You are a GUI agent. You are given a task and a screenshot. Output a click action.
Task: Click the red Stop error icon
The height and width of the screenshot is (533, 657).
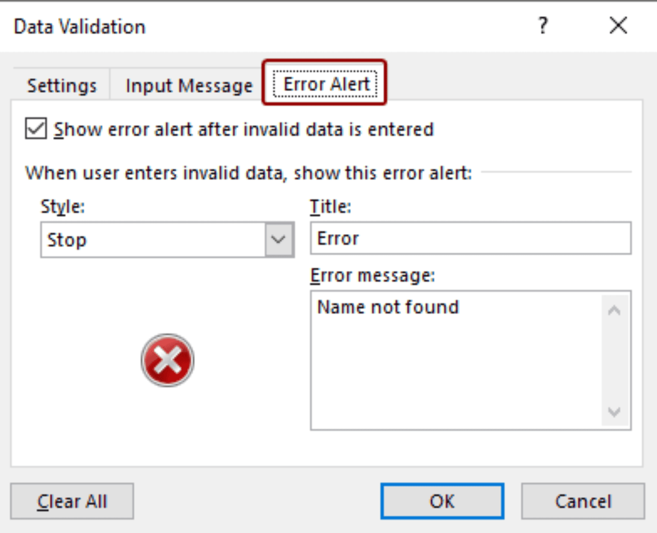tap(167, 360)
